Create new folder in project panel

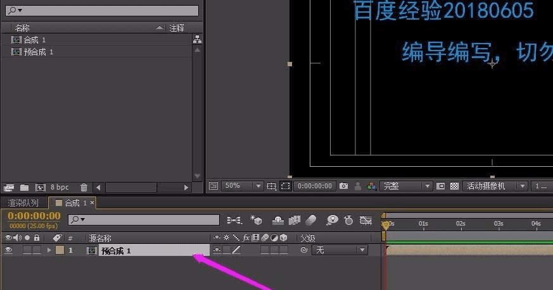24,188
